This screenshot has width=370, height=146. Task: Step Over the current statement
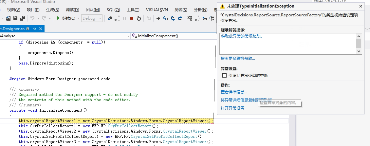coord(173,18)
